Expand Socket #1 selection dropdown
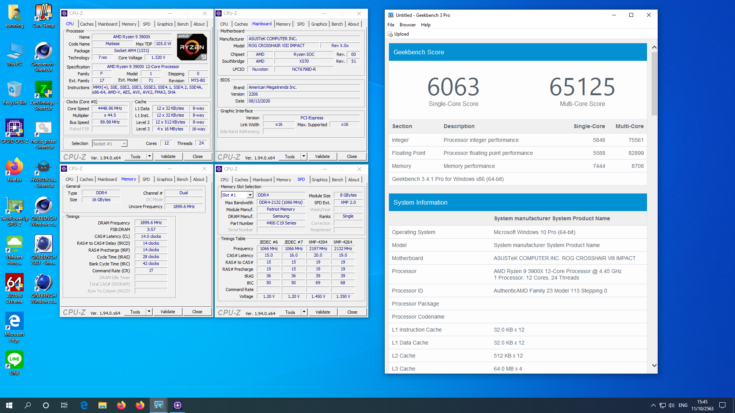The height and width of the screenshot is (413, 735). 124,144
